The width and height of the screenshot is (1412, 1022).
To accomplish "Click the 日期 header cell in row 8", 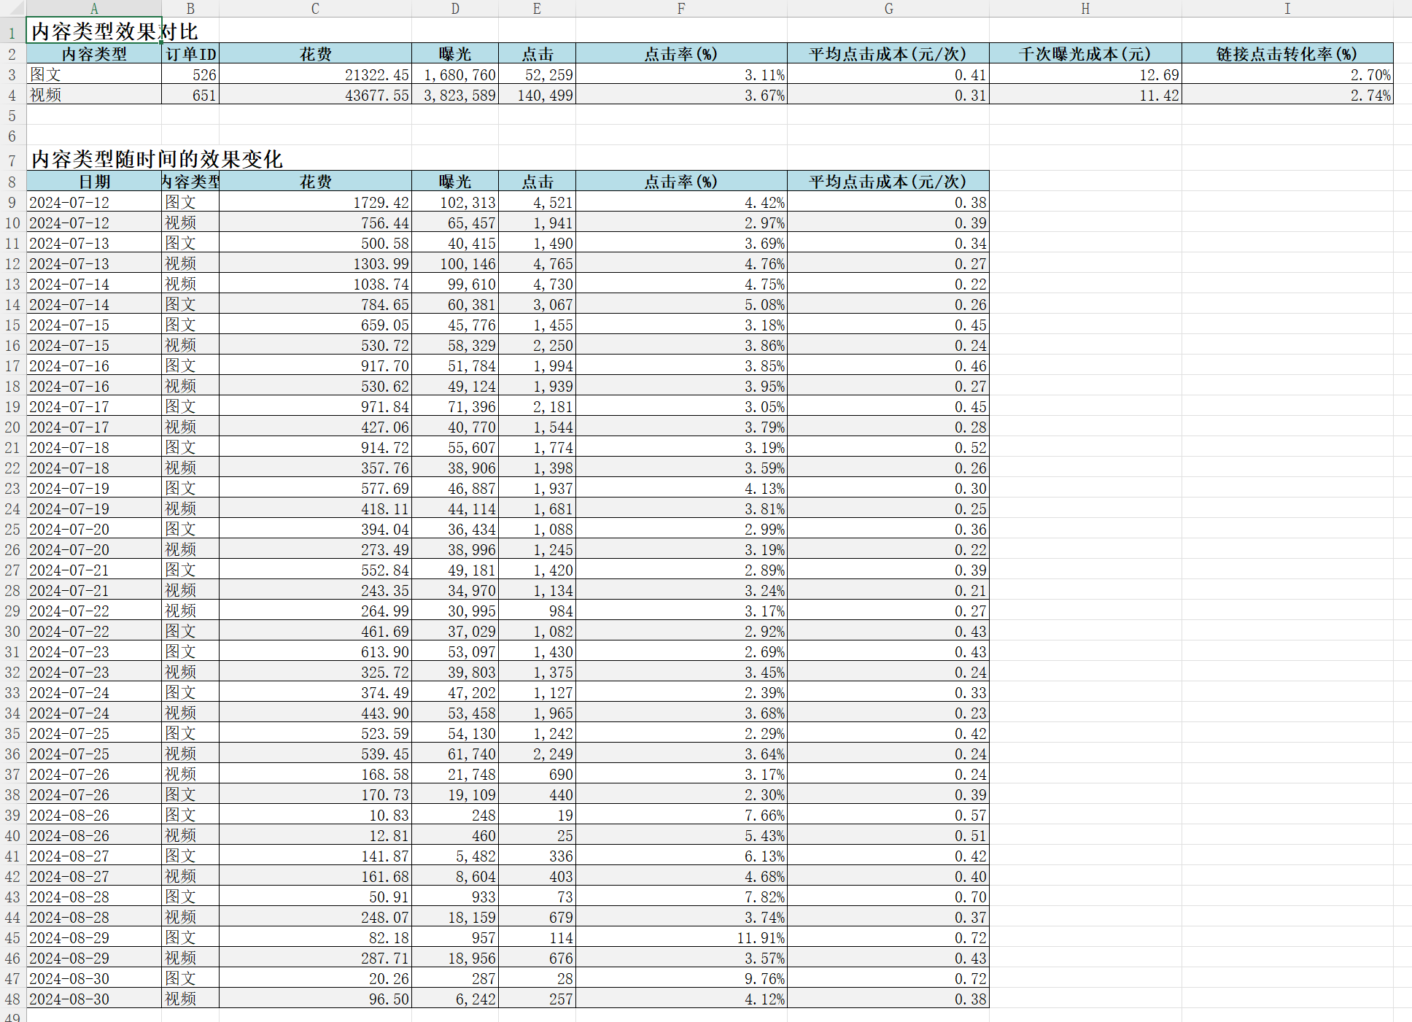I will [93, 182].
